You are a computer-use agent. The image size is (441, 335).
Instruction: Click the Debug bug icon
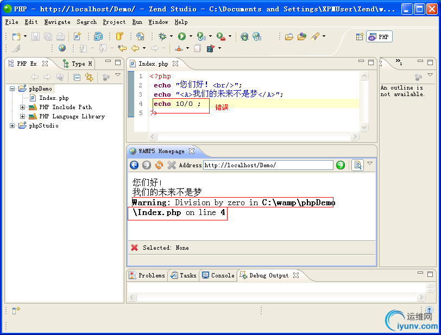click(162, 36)
